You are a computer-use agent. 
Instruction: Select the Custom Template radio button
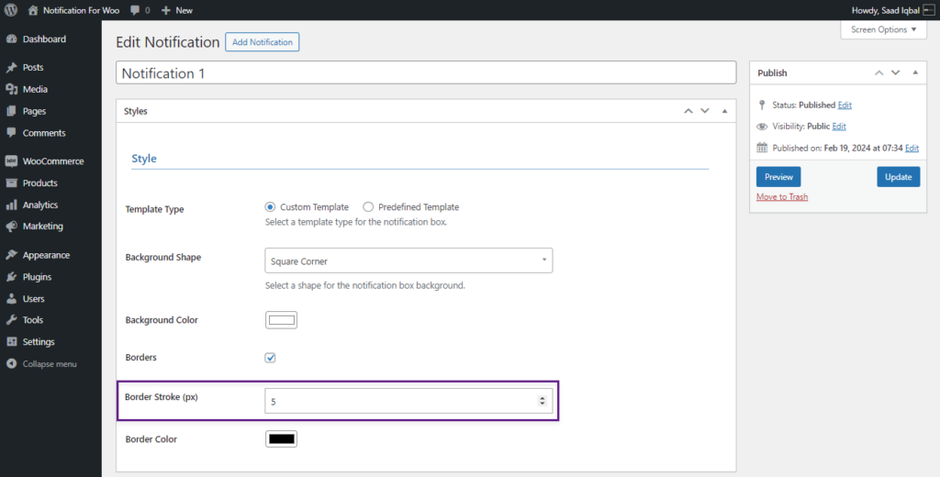tap(270, 206)
